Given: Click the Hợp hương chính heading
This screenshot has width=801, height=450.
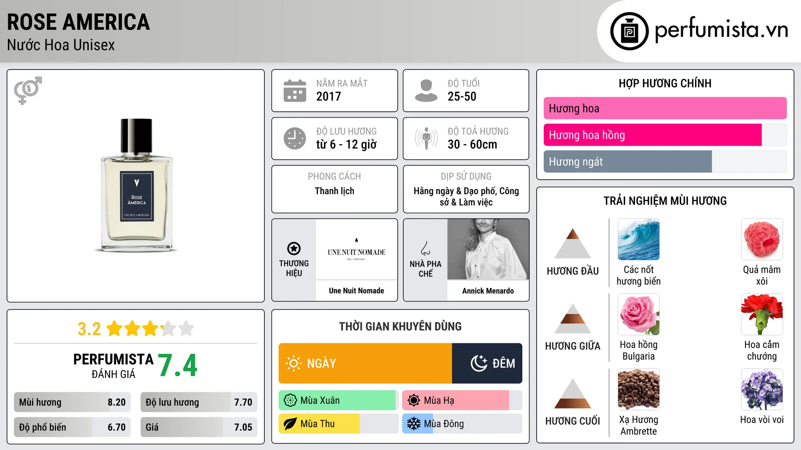Looking at the screenshot, I should click(665, 83).
